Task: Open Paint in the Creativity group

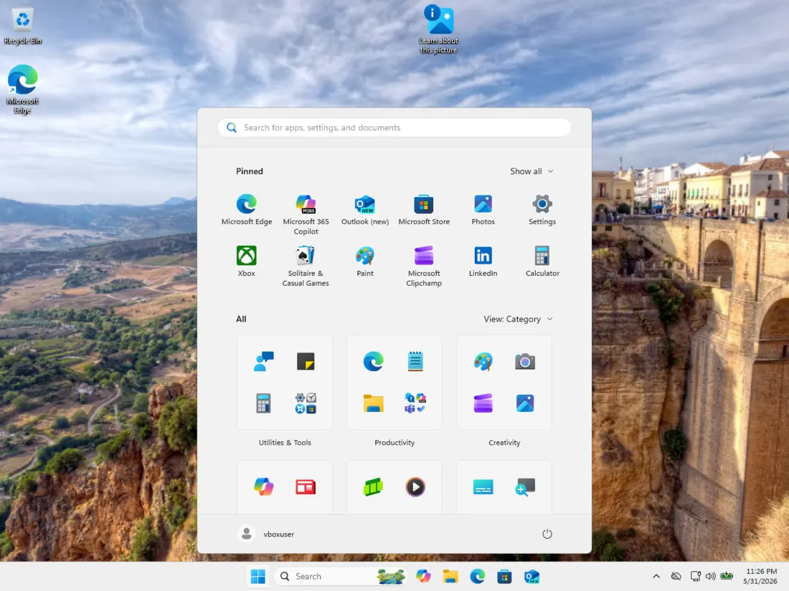Action: click(483, 361)
